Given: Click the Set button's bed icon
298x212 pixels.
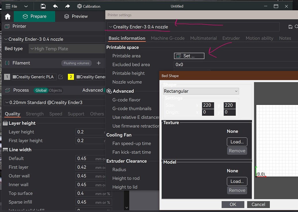Looking at the screenshot, I should [179, 56].
